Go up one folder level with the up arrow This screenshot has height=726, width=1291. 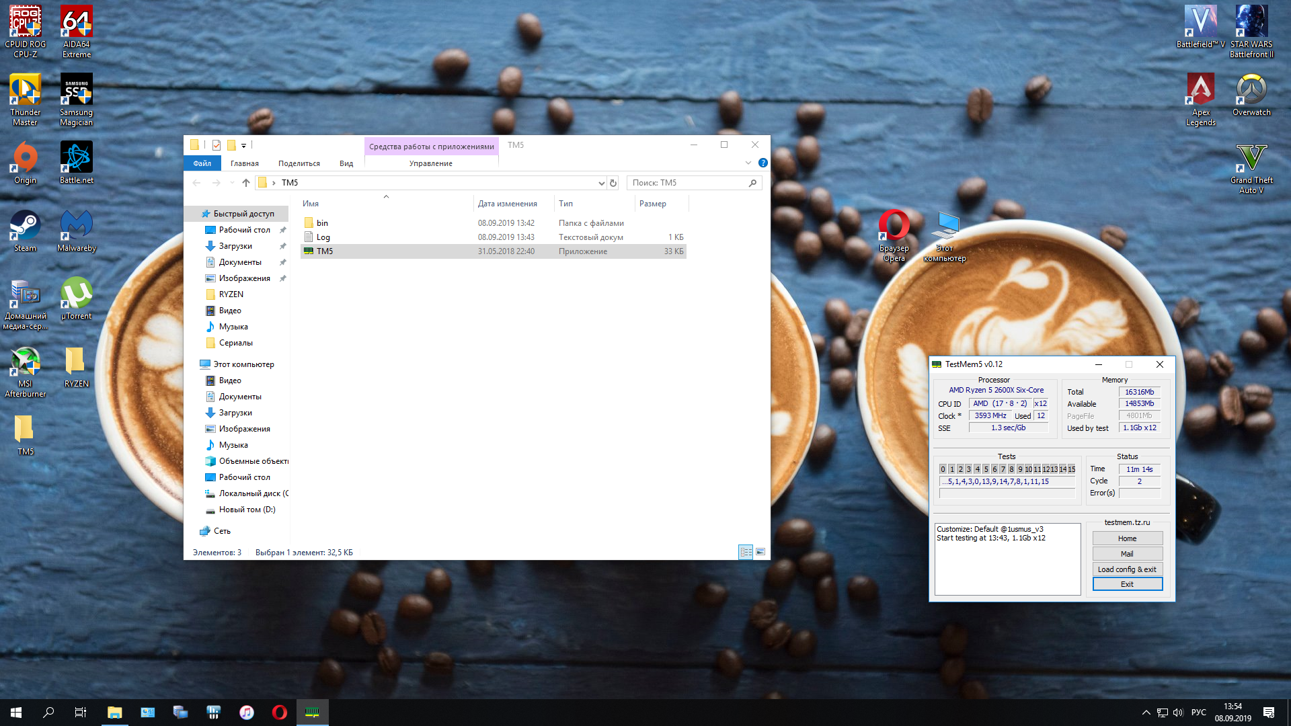pyautogui.click(x=246, y=183)
